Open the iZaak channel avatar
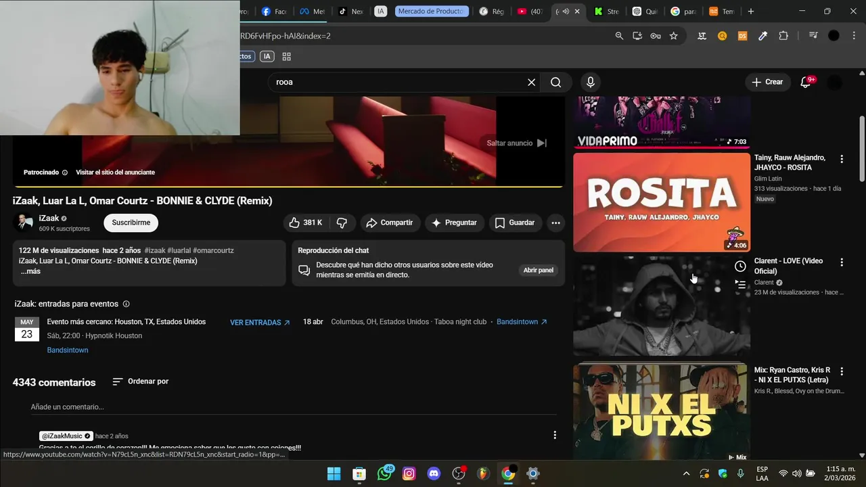The height and width of the screenshot is (487, 866). pos(24,223)
